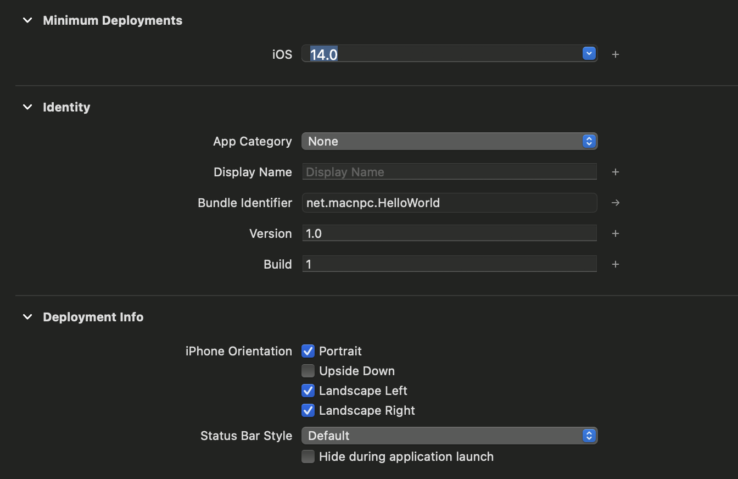
Task: Open the Status Bar Style dropdown
Action: [449, 436]
